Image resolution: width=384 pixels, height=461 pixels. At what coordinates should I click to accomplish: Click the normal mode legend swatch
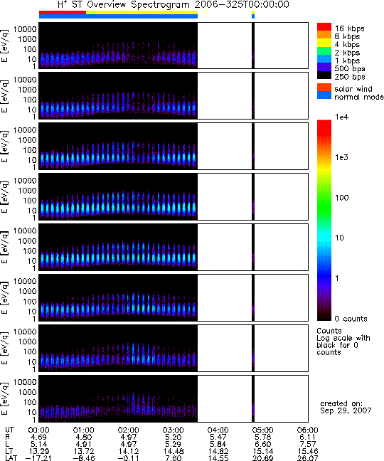324,95
